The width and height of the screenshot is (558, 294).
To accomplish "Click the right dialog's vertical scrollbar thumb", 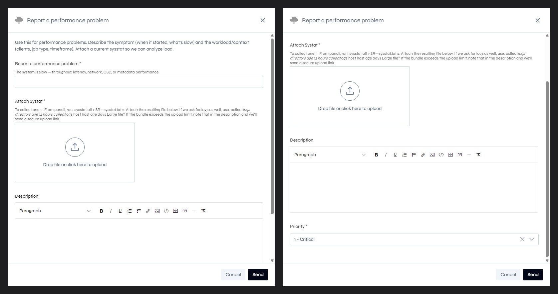I will (x=547, y=169).
